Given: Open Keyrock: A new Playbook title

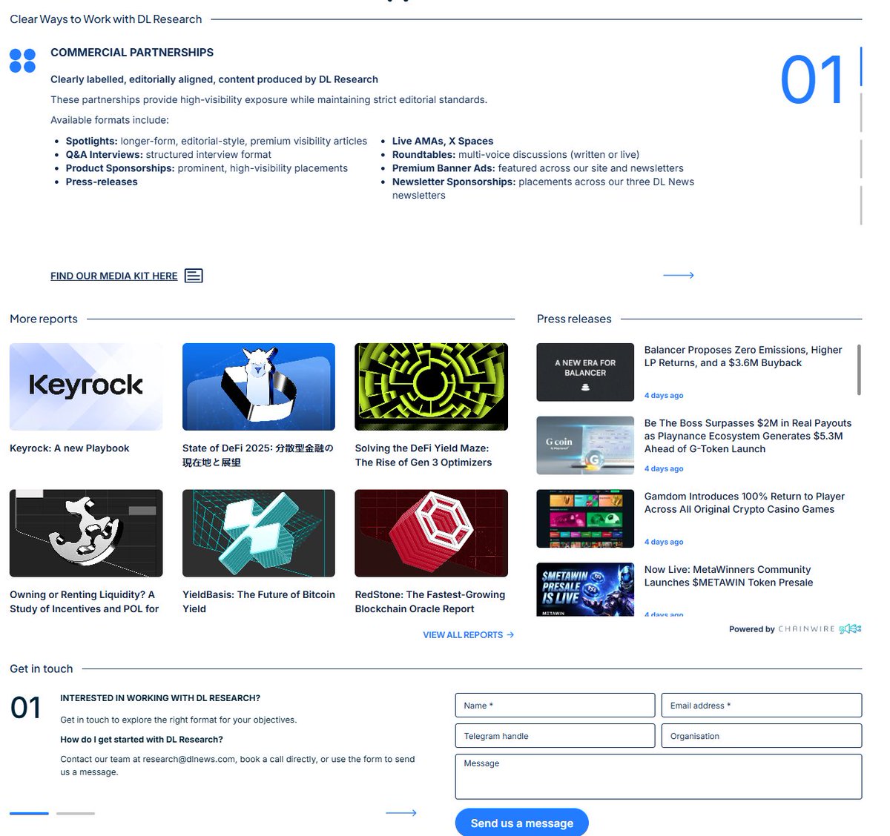Looking at the screenshot, I should pos(70,448).
